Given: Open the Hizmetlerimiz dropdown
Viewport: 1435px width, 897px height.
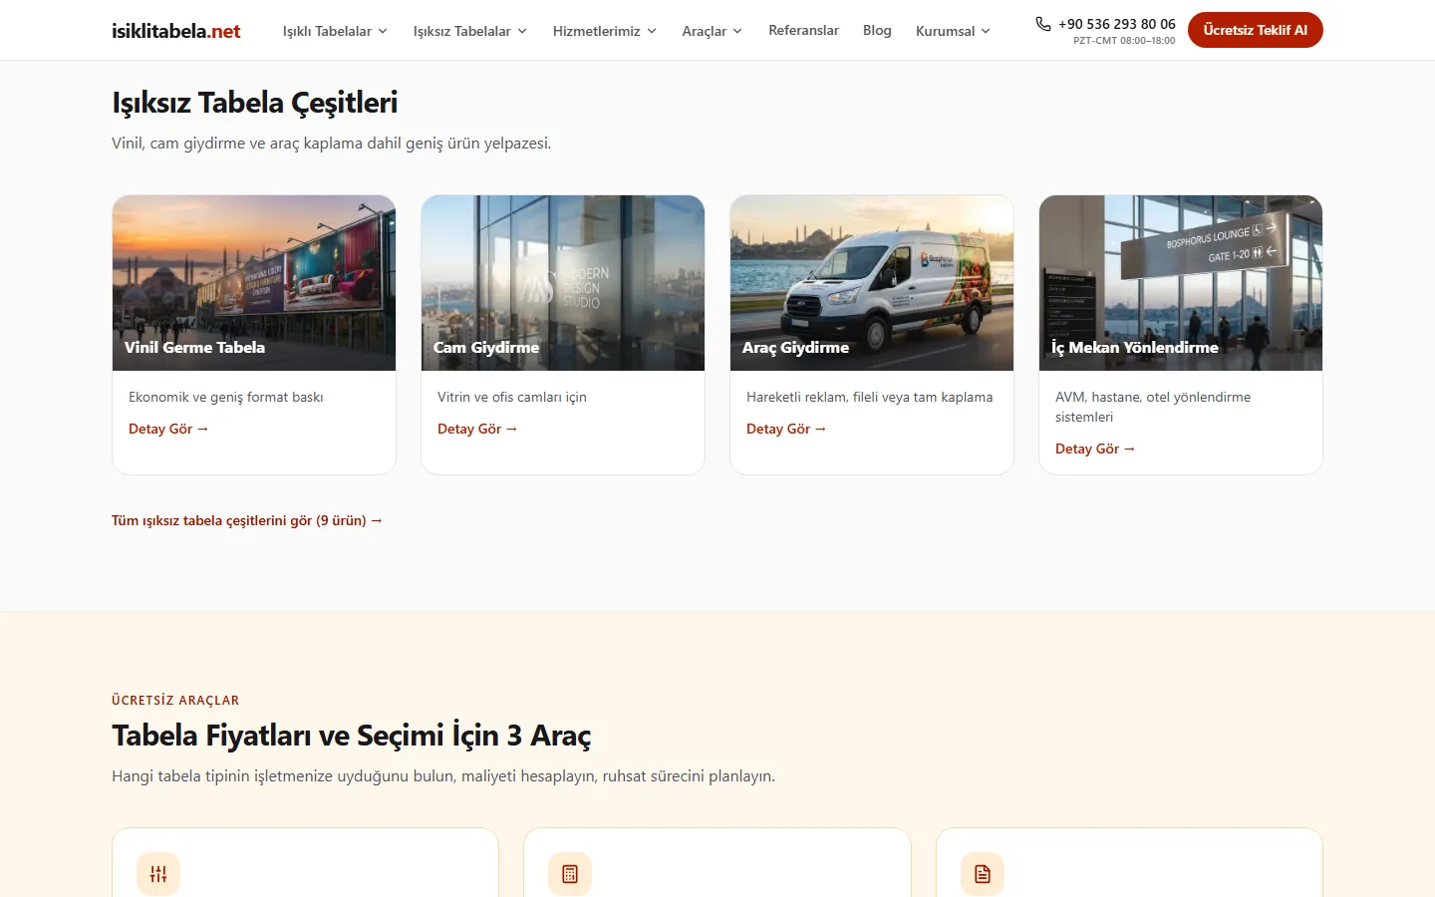Looking at the screenshot, I should coord(604,31).
